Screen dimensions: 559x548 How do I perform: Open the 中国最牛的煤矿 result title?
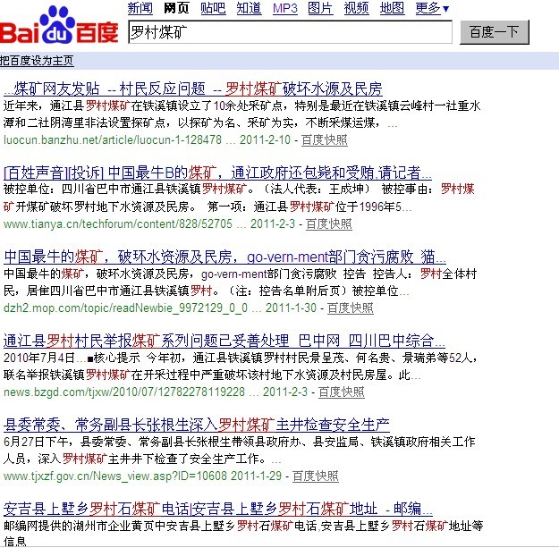(x=219, y=256)
